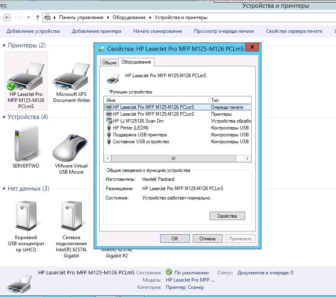Click the USB icon next to Поддержка USB принтера

[109, 135]
